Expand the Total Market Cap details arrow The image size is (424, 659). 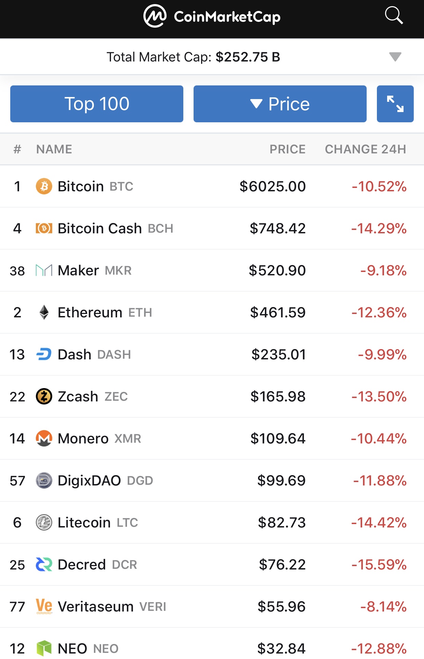tap(395, 57)
